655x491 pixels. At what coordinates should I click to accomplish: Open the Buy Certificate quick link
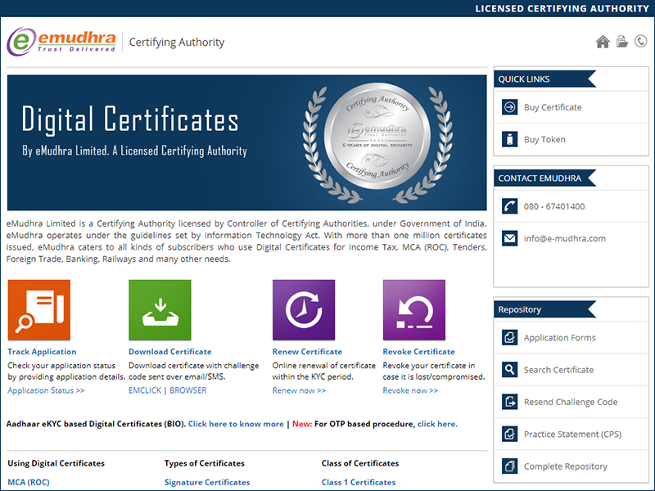553,107
